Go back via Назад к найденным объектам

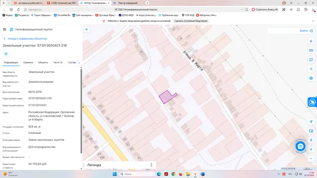tap(25, 39)
